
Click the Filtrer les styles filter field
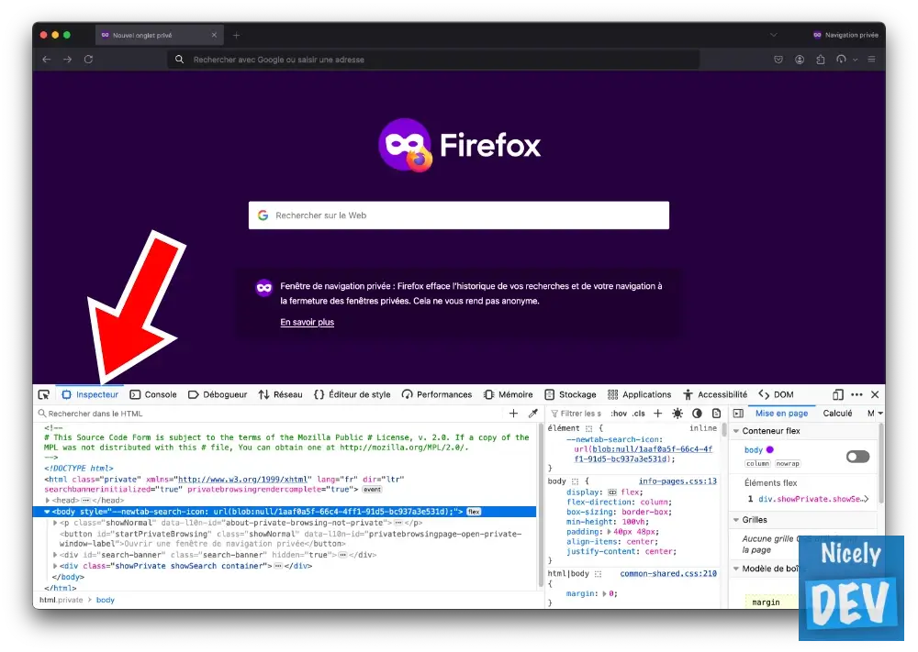(x=577, y=414)
